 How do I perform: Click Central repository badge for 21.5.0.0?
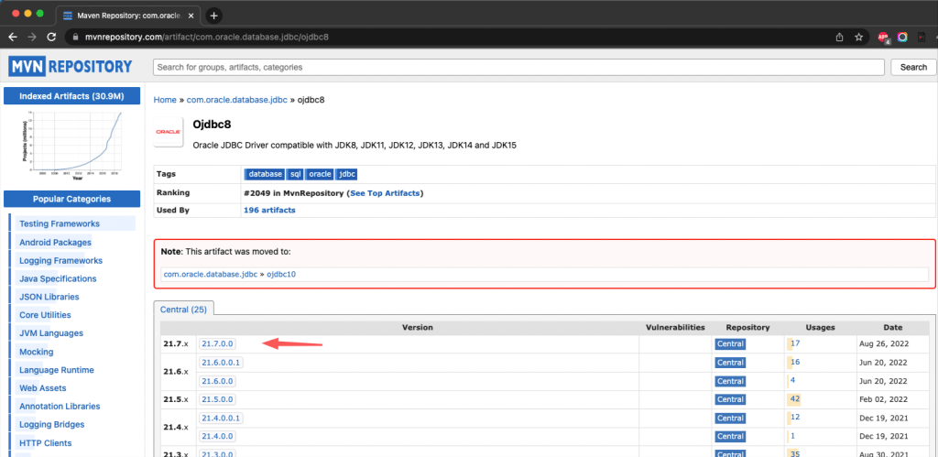click(730, 399)
